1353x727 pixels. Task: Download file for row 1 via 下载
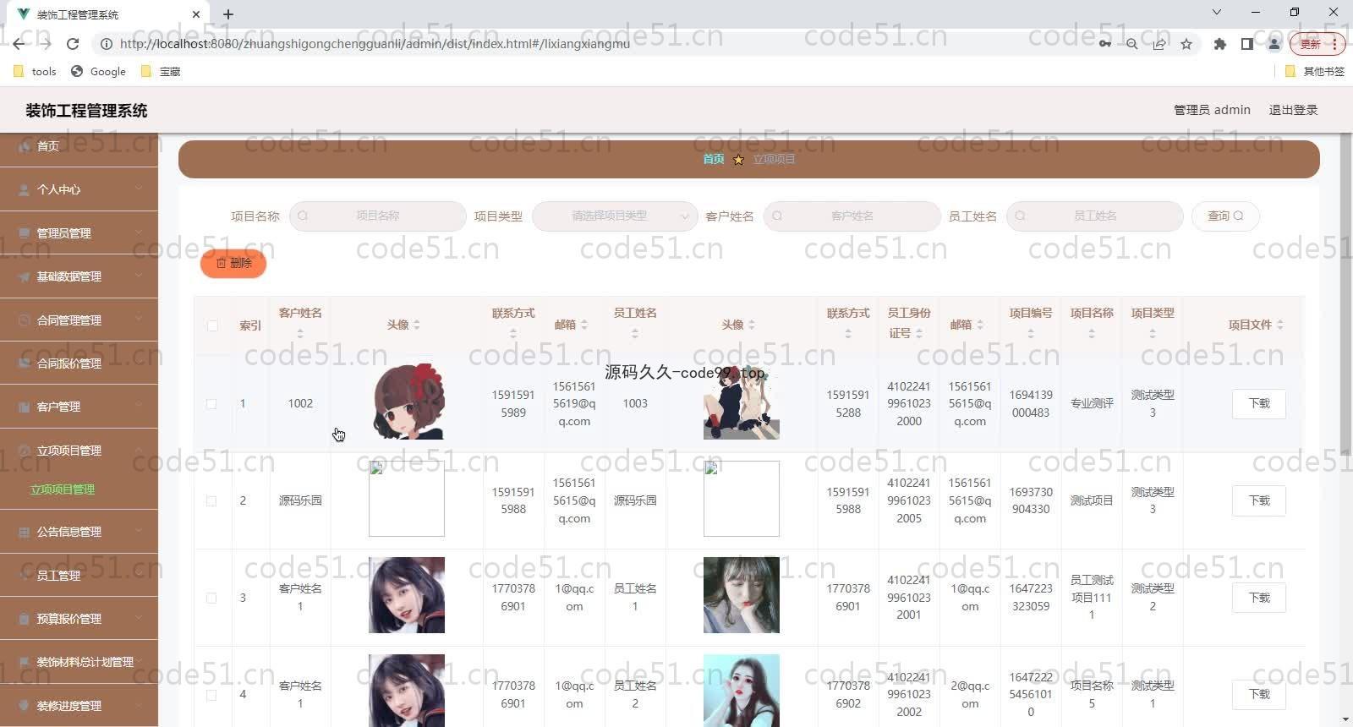[1259, 404]
